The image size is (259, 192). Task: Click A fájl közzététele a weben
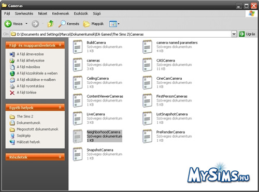[37, 73]
